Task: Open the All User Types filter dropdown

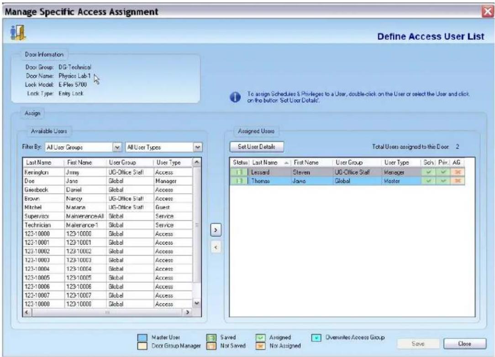Action: point(198,147)
